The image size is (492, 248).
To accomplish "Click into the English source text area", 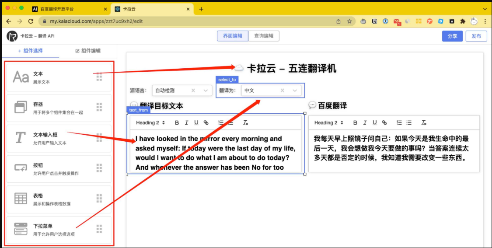I will coord(215,151).
